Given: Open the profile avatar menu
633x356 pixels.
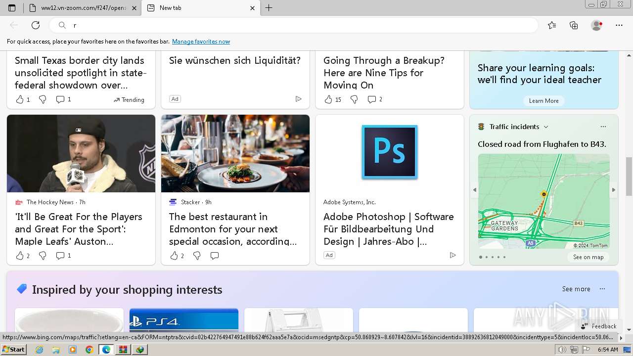Looking at the screenshot, I should click(596, 25).
